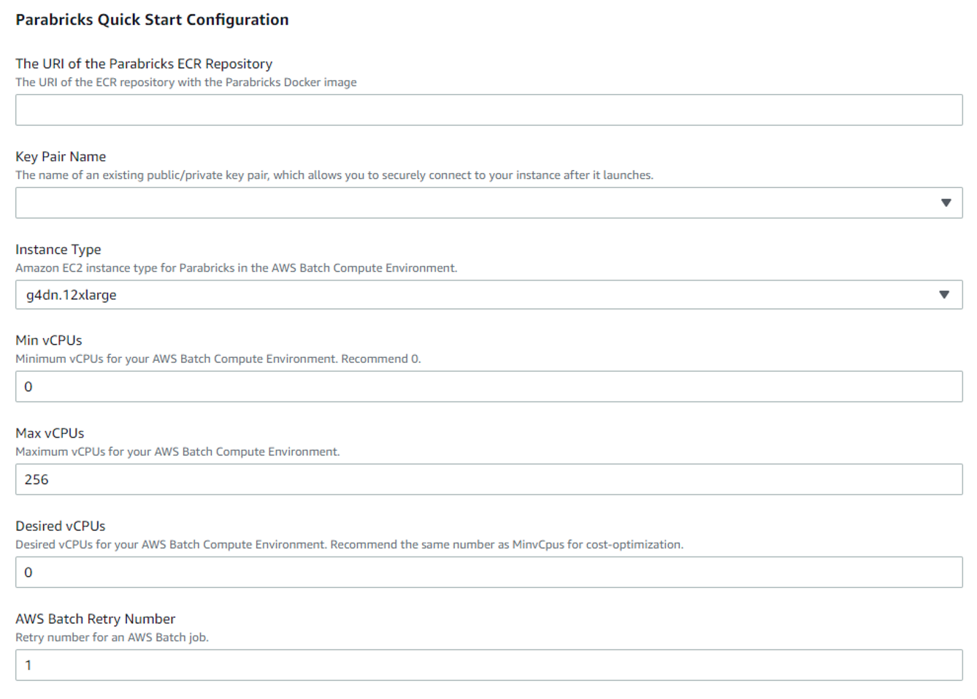Focus the Desired vCPUs input box

tap(488, 573)
